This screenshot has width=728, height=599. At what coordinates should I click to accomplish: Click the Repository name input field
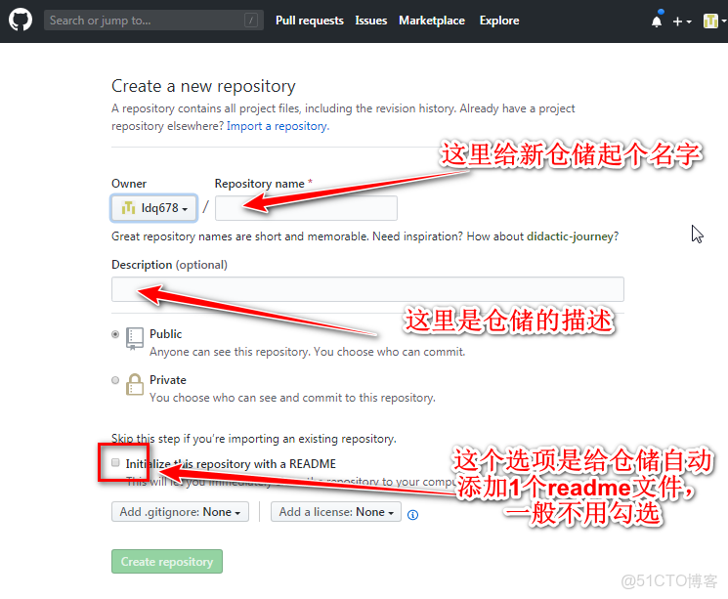[306, 207]
